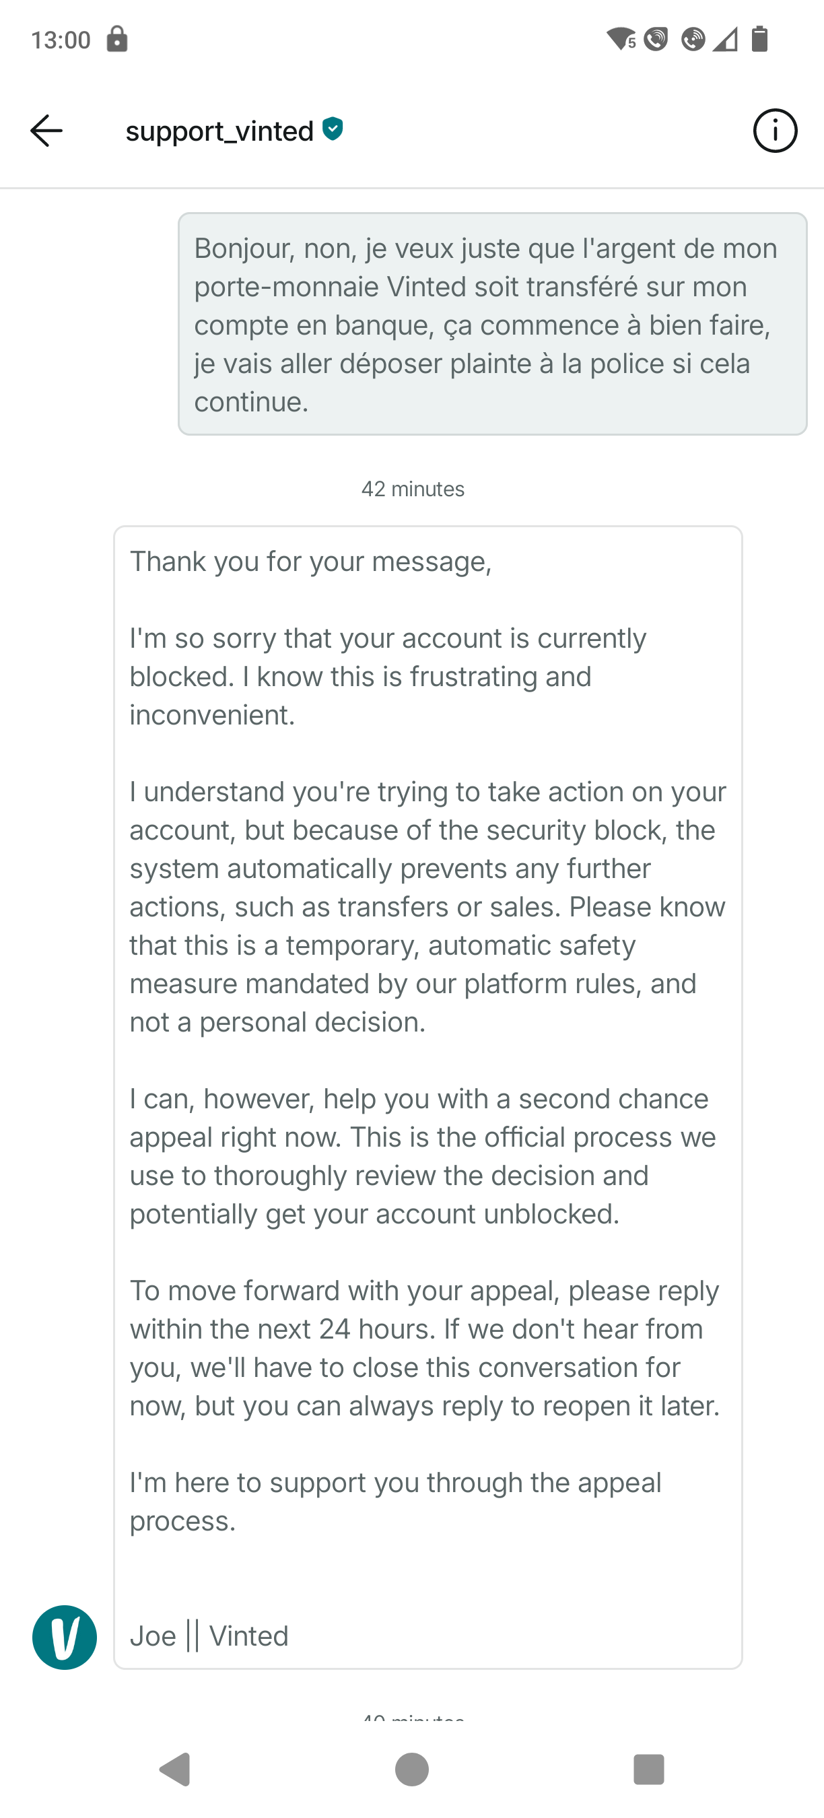Open conversation info via the circled i icon
The width and height of the screenshot is (824, 1818).
pos(775,131)
